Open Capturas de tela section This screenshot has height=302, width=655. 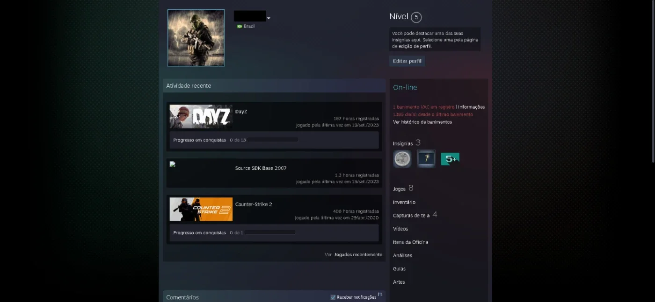tap(415, 215)
